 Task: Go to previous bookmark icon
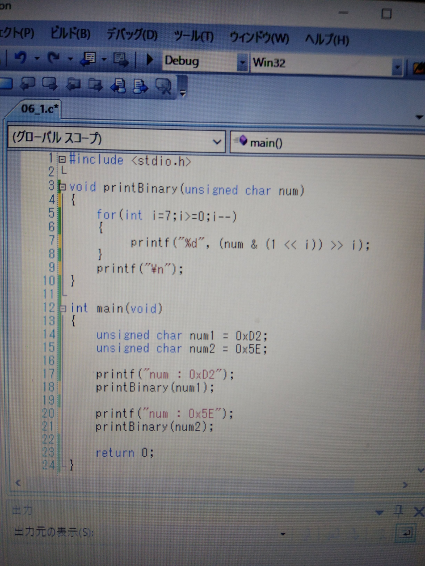27,84
